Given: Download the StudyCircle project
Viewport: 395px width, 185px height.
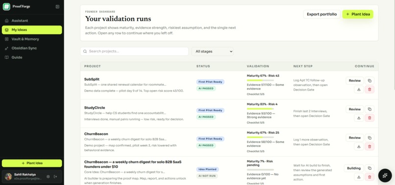Looking at the screenshot, I should (x=359, y=118).
